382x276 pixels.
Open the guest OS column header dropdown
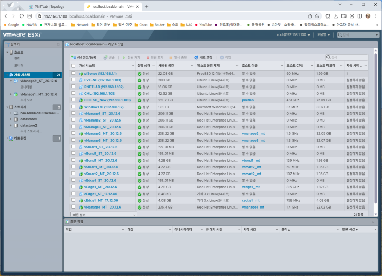pos(237,66)
